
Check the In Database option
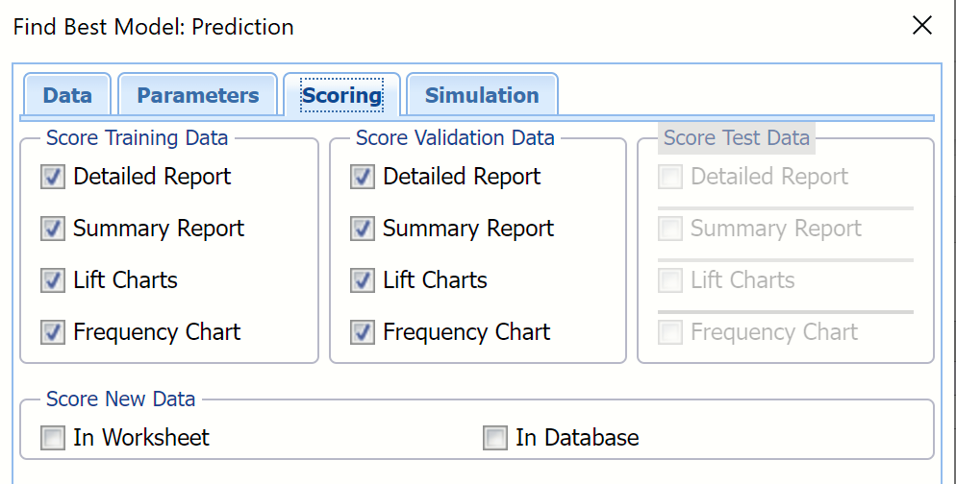point(495,439)
